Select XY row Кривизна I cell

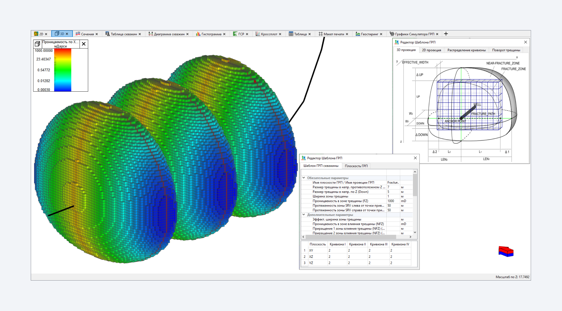pos(337,250)
